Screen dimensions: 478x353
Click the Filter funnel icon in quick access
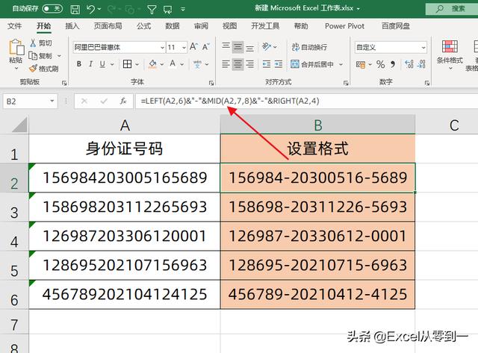pos(152,10)
